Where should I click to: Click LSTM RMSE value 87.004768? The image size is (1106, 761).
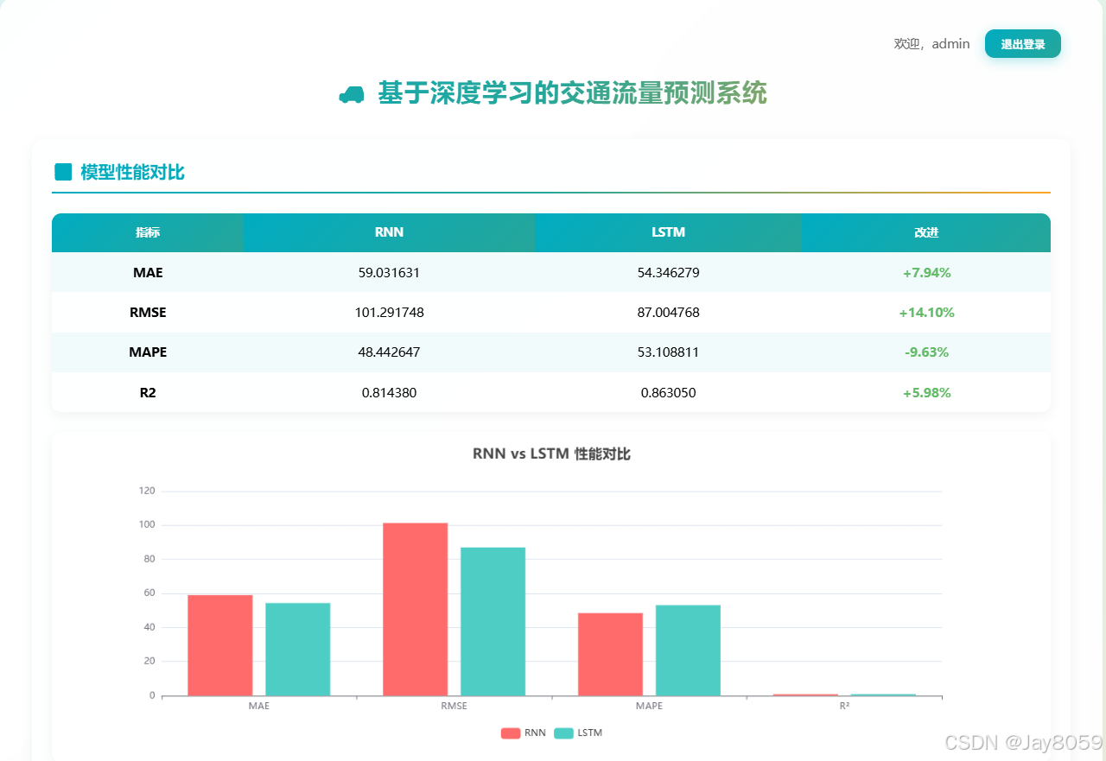point(668,313)
